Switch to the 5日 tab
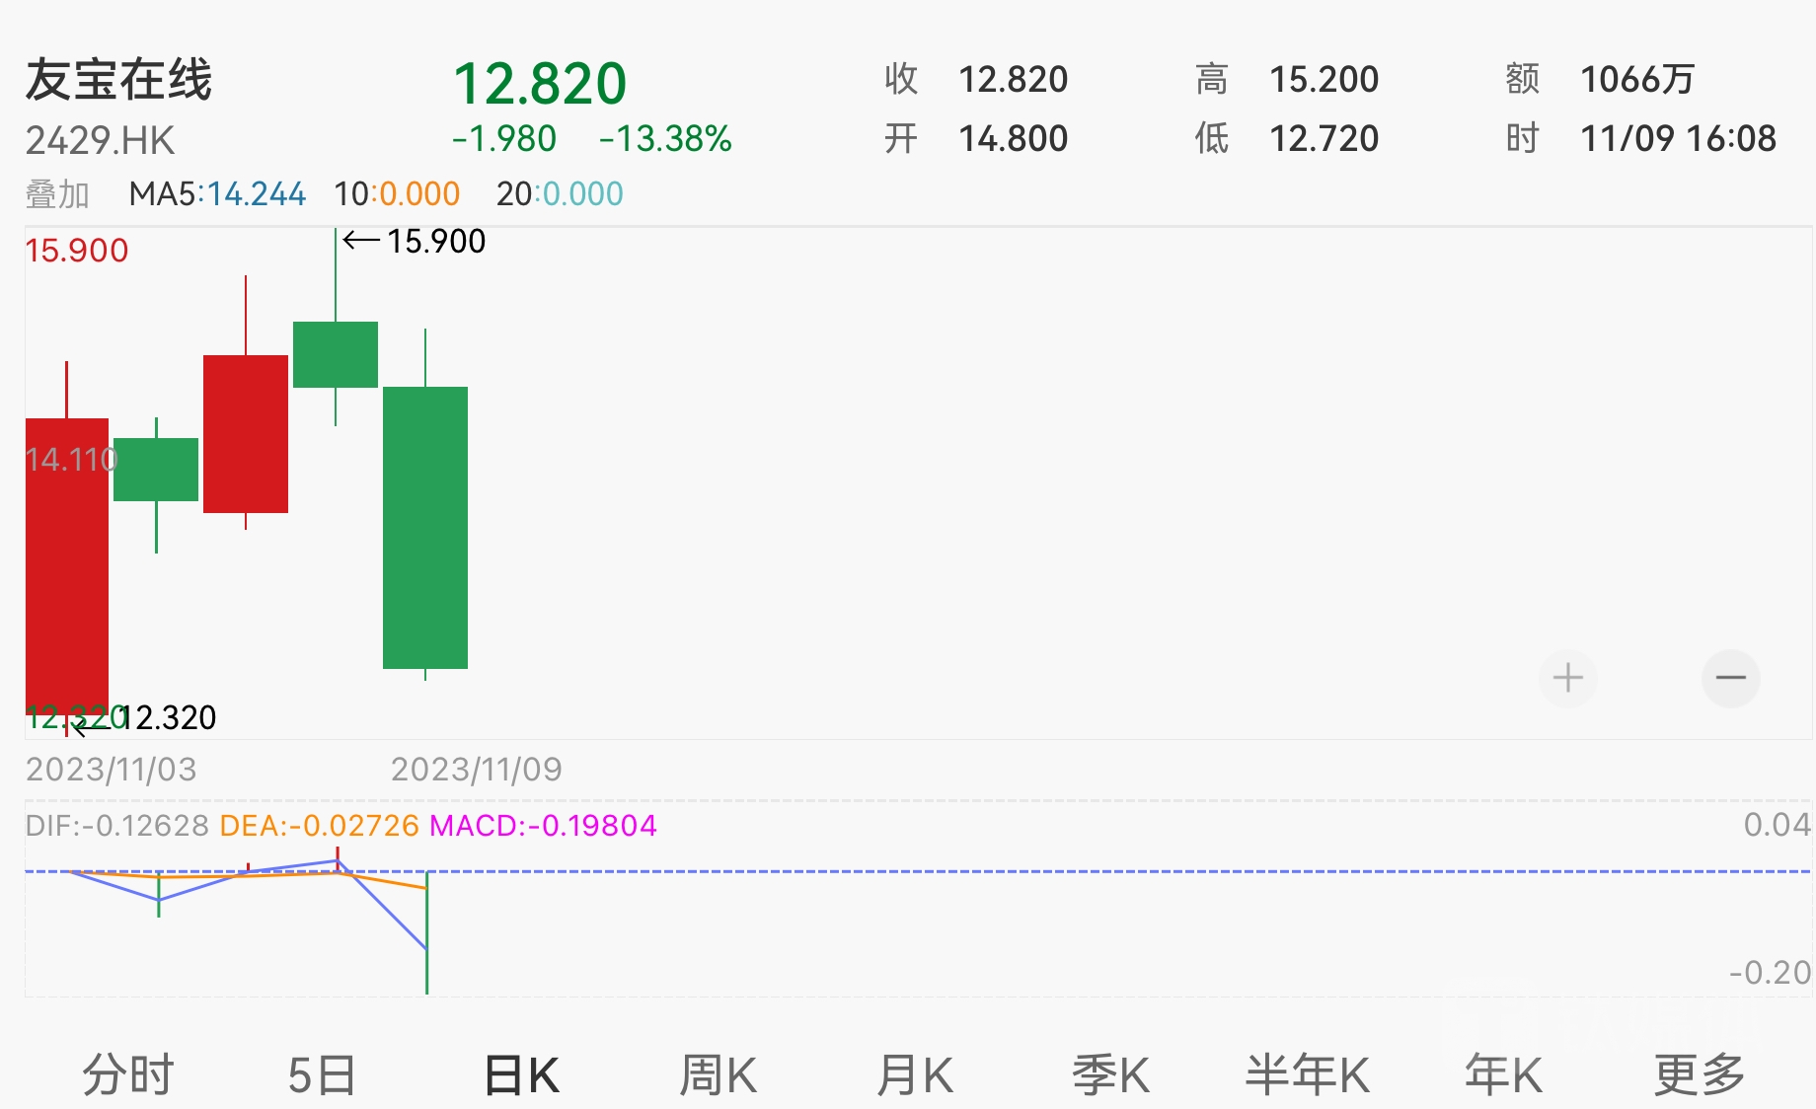This screenshot has height=1109, width=1816. [x=322, y=1074]
